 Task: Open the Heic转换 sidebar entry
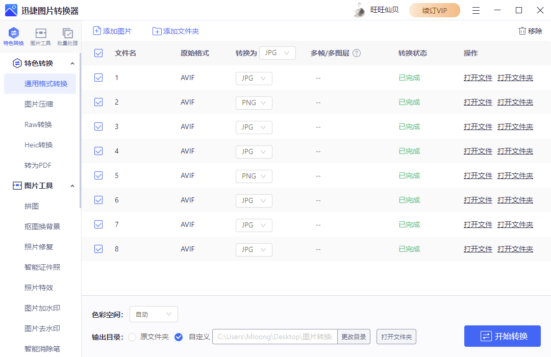click(40, 144)
